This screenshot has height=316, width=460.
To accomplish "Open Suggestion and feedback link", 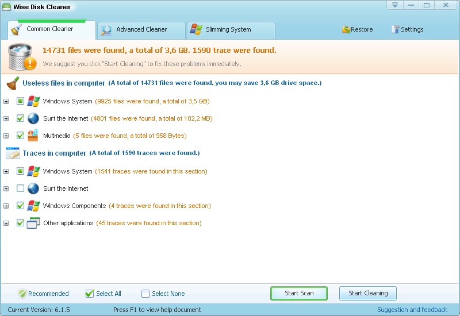I will (412, 310).
